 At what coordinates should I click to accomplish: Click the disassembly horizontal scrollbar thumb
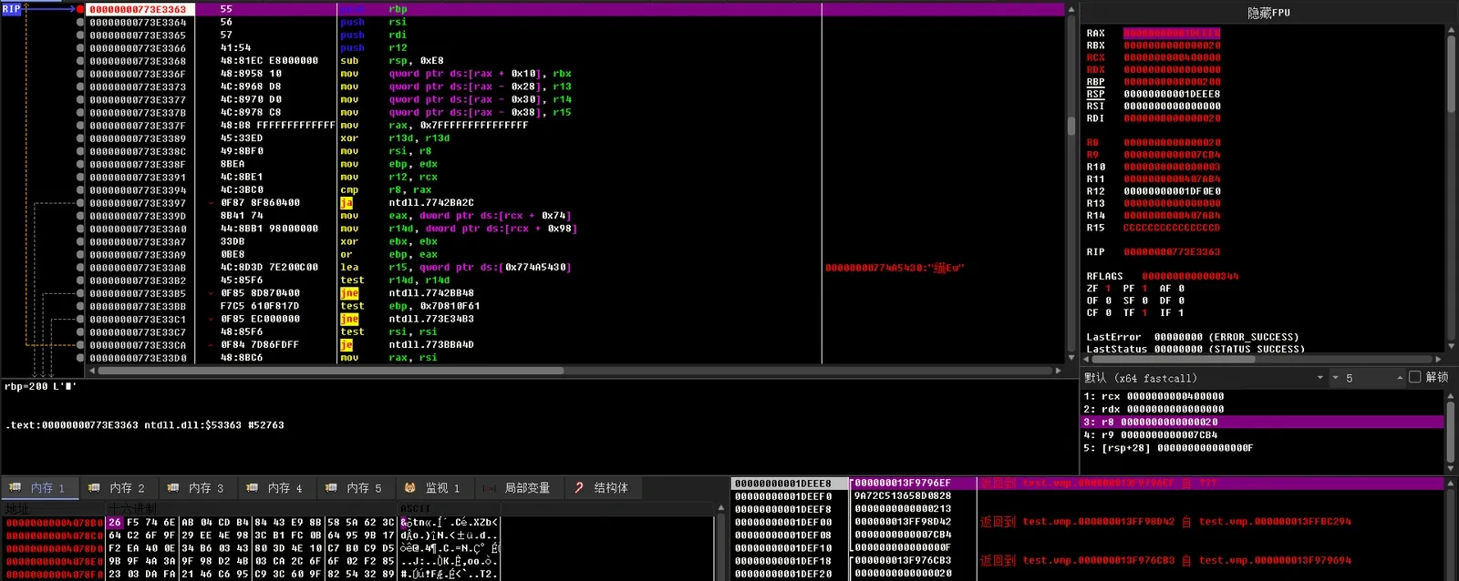(x=331, y=371)
